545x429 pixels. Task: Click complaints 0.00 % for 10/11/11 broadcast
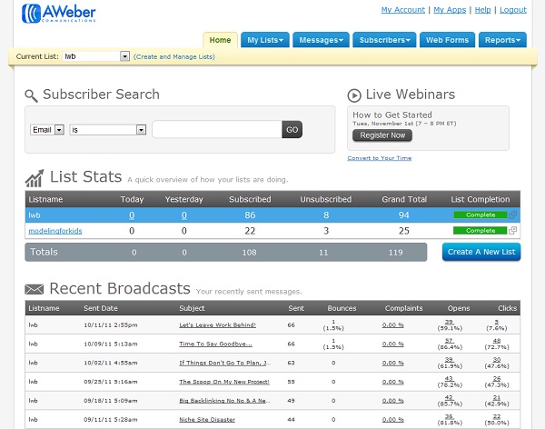click(392, 325)
